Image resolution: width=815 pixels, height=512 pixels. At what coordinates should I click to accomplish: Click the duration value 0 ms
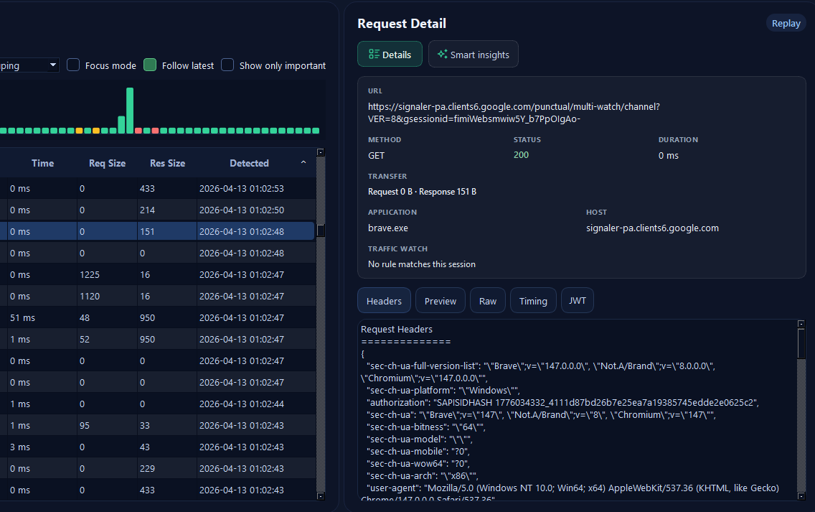(669, 156)
